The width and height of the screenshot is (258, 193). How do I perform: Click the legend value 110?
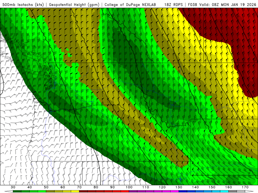(x=146, y=187)
